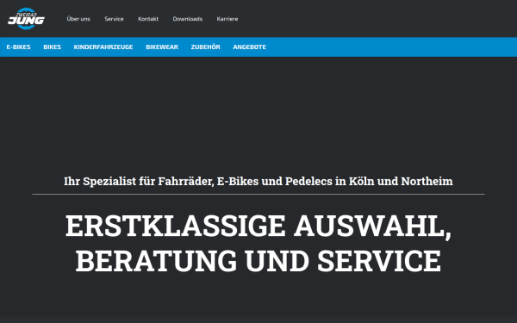Select the BIKES category
The width and height of the screenshot is (517, 323).
pos(52,47)
